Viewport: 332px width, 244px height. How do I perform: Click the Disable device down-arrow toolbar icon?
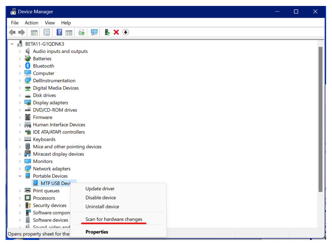click(126, 32)
